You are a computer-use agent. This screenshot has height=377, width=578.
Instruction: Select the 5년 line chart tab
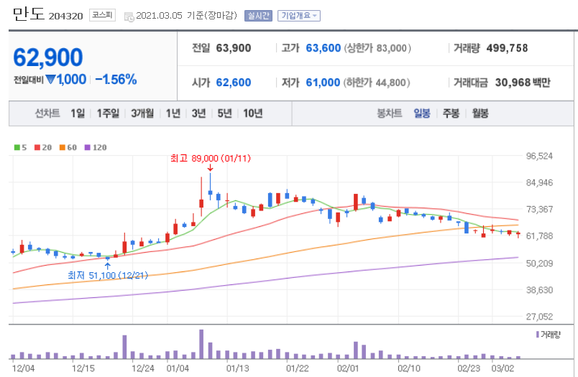pos(224,113)
